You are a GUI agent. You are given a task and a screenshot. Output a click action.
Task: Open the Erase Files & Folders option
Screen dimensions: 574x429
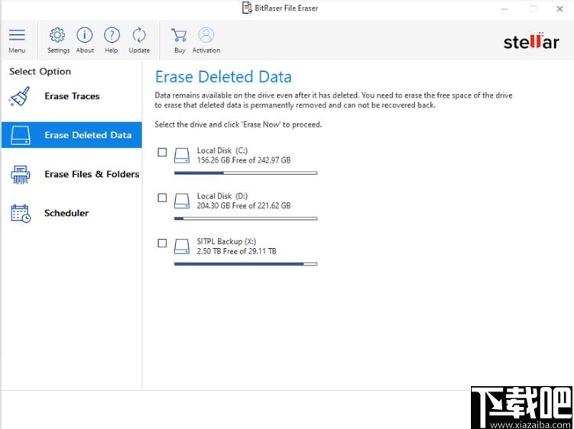point(72,174)
